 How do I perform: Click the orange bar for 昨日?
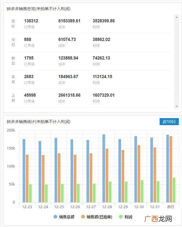pos(171,169)
